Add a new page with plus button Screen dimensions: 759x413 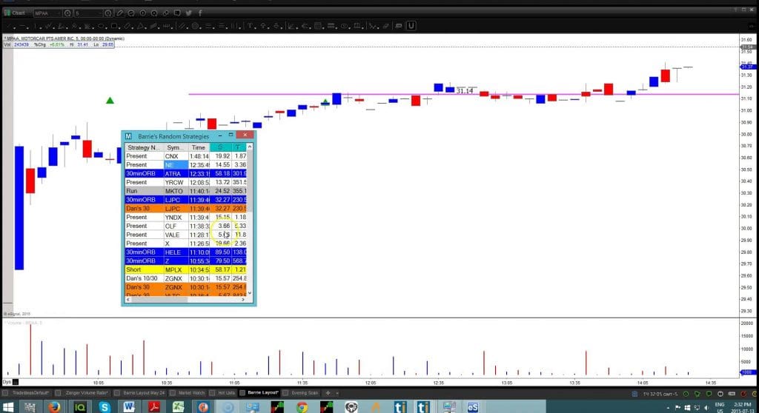click(328, 393)
